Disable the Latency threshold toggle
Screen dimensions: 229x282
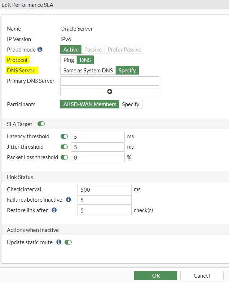tap(64, 136)
